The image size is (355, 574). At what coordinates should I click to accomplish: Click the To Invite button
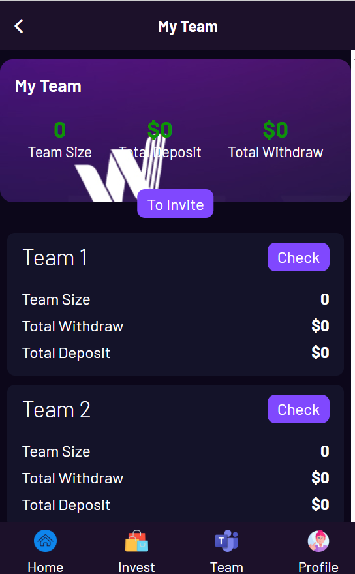175,204
